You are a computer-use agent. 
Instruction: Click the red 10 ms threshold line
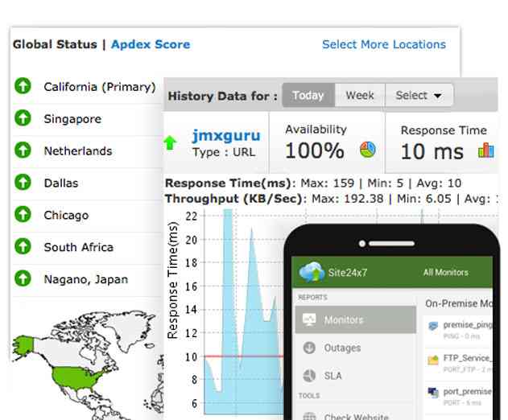pyautogui.click(x=245, y=356)
